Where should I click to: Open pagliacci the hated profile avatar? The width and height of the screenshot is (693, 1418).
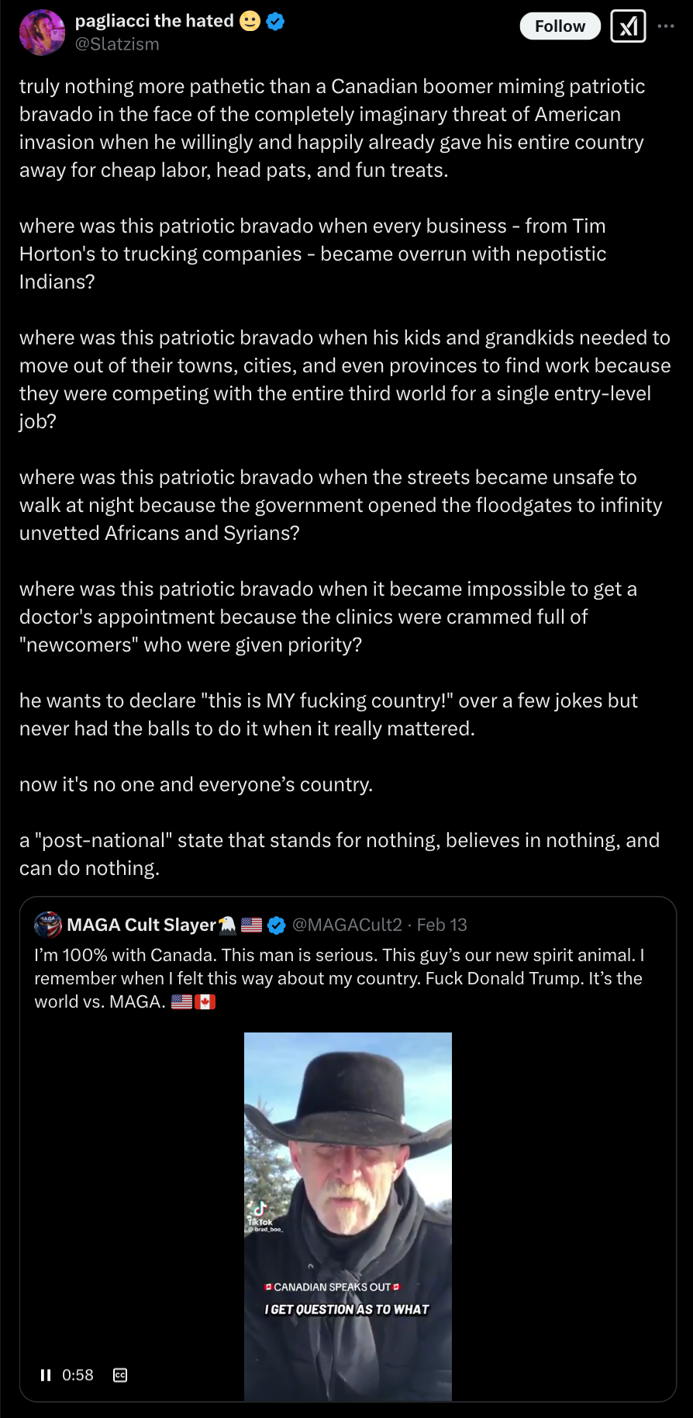[x=42, y=33]
